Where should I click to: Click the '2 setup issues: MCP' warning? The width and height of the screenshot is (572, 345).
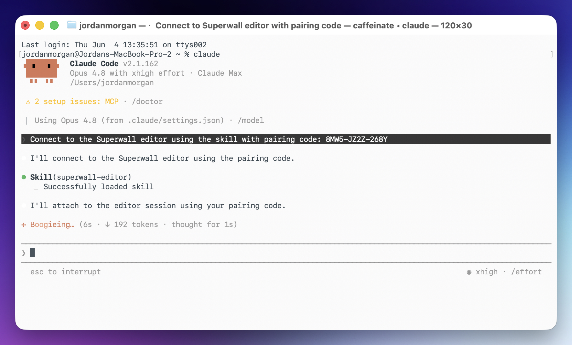[77, 102]
